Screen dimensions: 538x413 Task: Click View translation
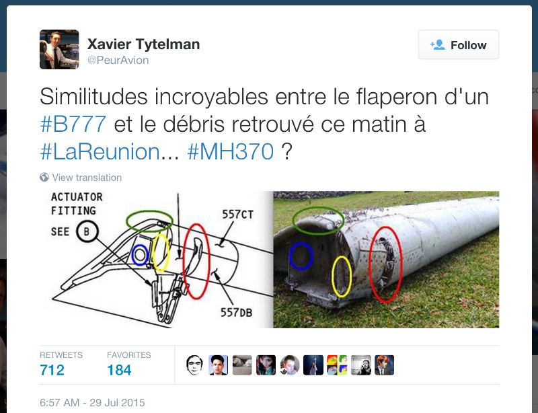pos(87,178)
